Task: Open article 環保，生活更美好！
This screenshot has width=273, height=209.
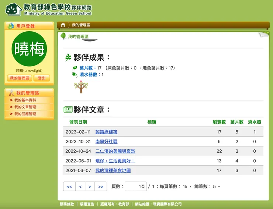Action: click(115, 161)
